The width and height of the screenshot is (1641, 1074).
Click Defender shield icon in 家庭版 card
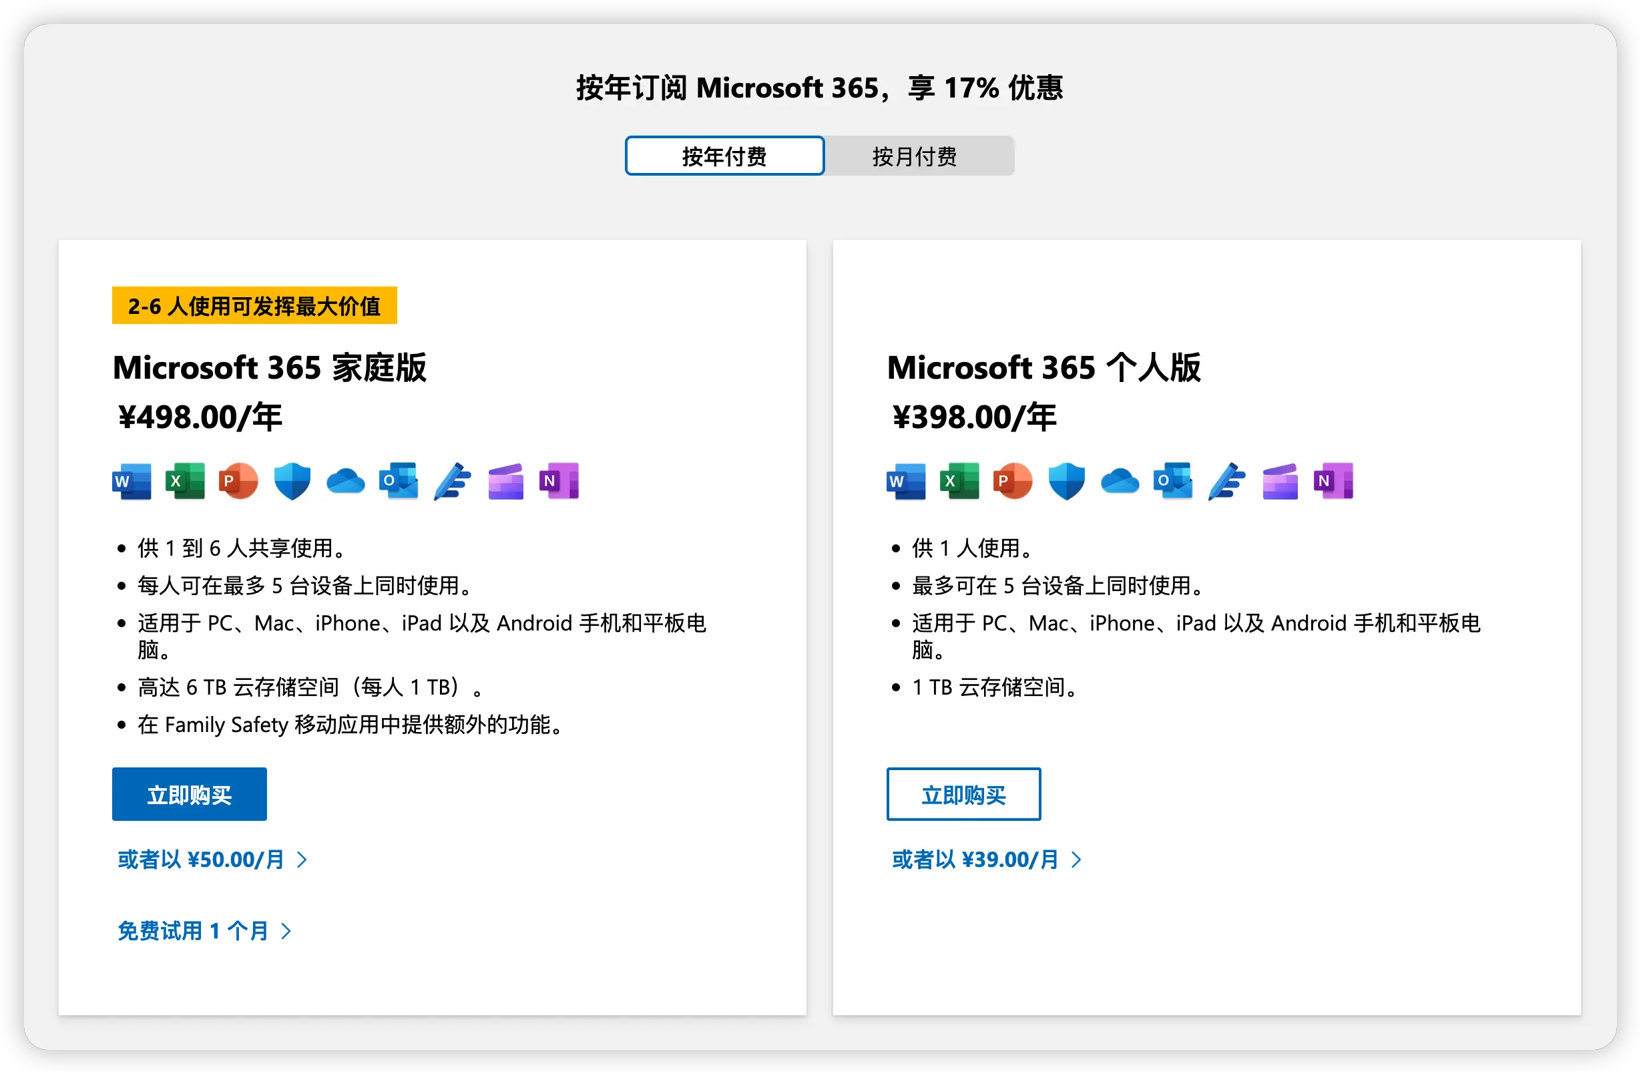pyautogui.click(x=292, y=481)
